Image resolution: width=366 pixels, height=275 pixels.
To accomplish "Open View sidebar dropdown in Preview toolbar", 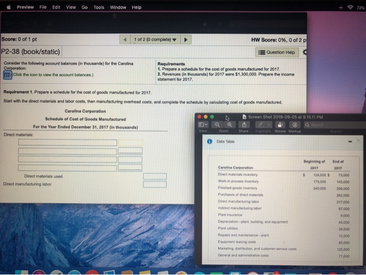I will tap(203, 125).
